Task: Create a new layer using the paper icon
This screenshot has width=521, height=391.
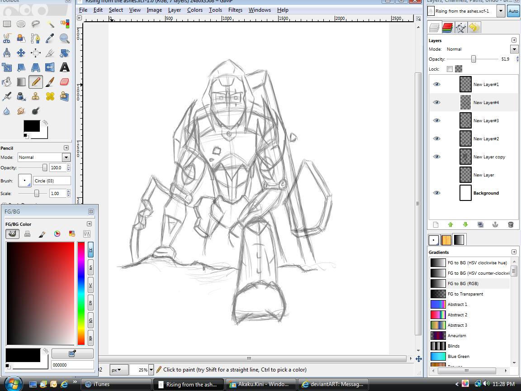Action: coord(435,224)
